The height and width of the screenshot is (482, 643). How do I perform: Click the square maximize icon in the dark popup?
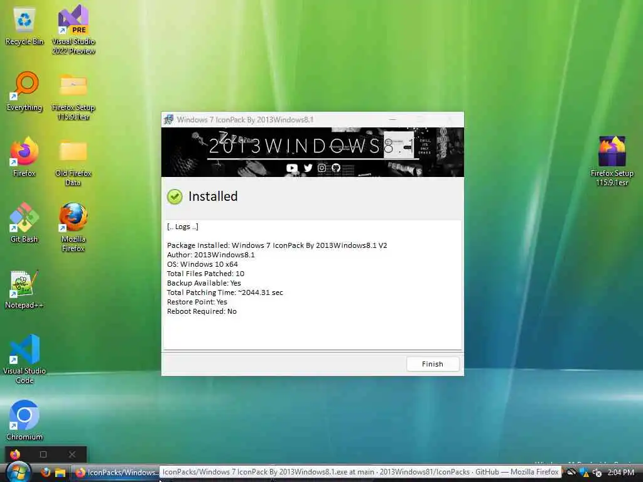pyautogui.click(x=43, y=454)
